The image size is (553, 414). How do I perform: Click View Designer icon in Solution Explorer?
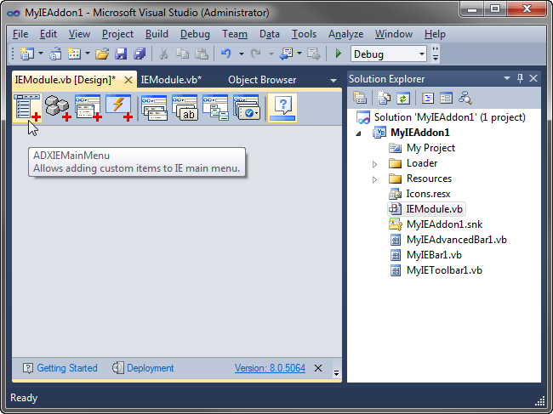tap(446, 98)
